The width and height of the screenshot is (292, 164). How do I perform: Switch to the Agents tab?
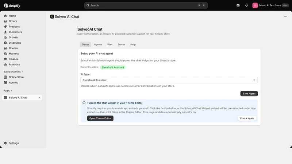tap(98, 44)
